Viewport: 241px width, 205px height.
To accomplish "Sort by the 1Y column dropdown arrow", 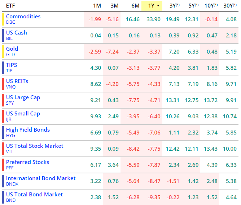I will click(158, 6).
